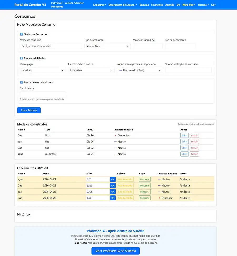Delete the Gaz model due Dia 22

[194, 148]
